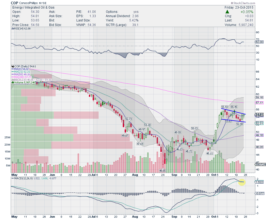Open the StockCharts.com copyright link
The height and width of the screenshot is (219, 266).
(243, 3)
